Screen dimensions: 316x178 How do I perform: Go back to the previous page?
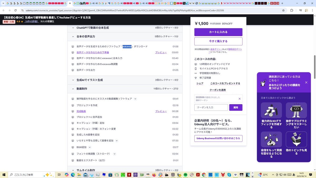click(x=3, y=10)
